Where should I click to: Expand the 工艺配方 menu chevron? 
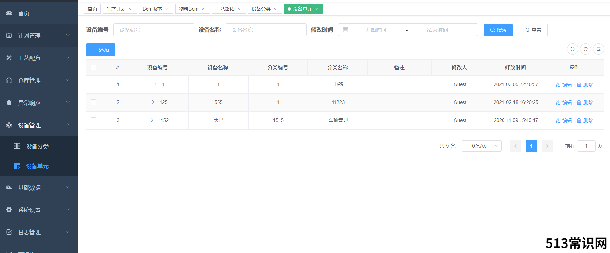tap(68, 58)
